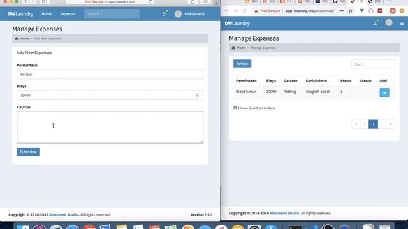Go back in the Chrome window
Viewport: 408px width, 229px height.
[x=227, y=11]
